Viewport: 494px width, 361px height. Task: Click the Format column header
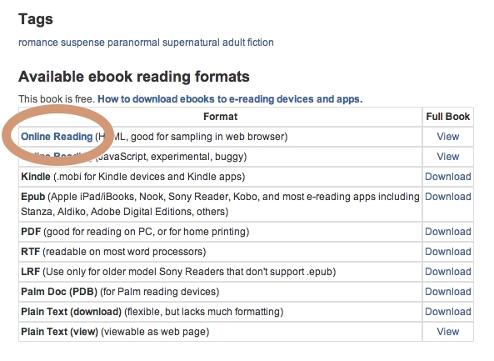pyautogui.click(x=220, y=117)
